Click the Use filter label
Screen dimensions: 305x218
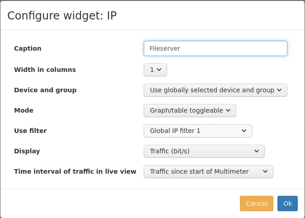(30, 131)
